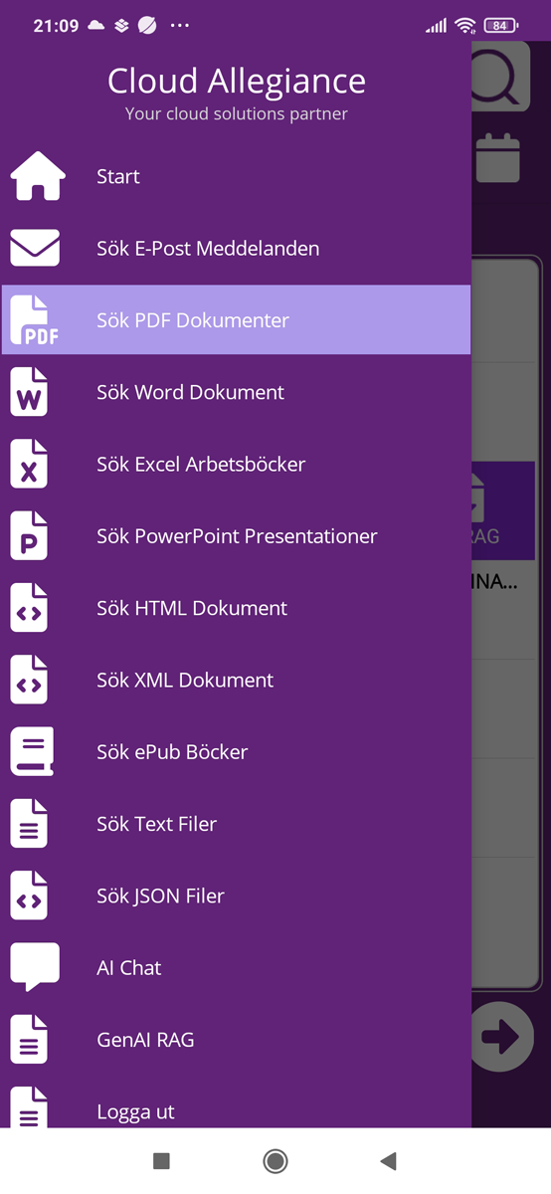Tap the right arrow round button
The width and height of the screenshot is (551, 1194).
pos(501,1038)
